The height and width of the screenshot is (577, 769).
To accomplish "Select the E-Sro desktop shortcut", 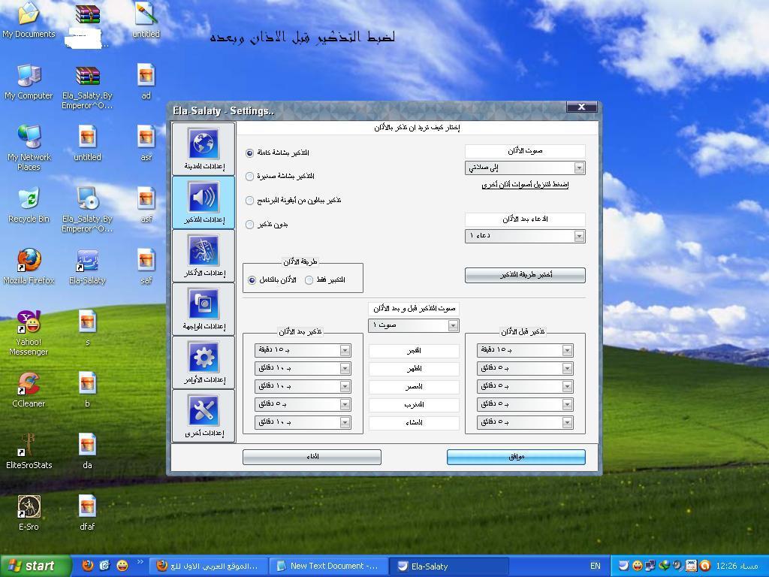I will point(29,512).
